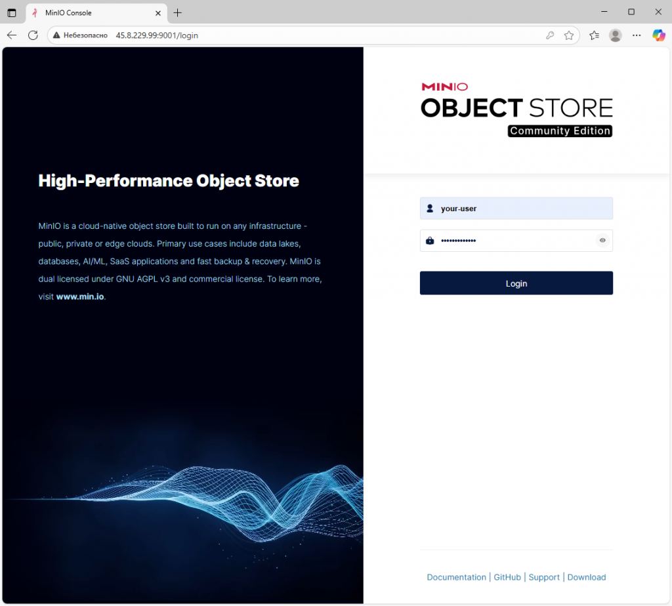The width and height of the screenshot is (672, 606).
Task: Open the browser favorites list icon
Action: [594, 35]
